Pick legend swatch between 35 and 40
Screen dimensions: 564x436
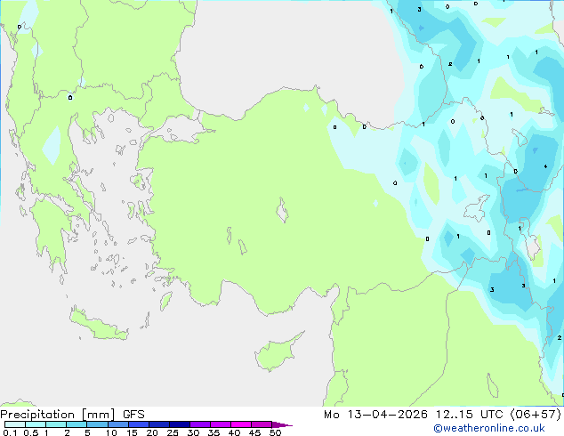click(x=220, y=424)
